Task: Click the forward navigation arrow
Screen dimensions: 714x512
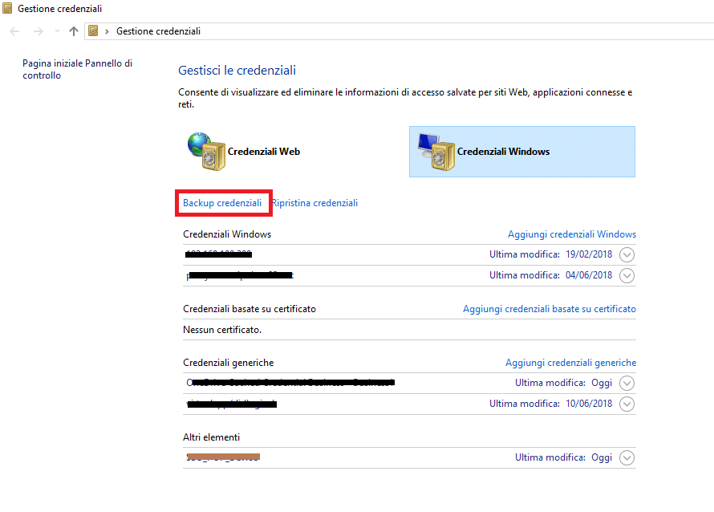Action: coord(39,31)
